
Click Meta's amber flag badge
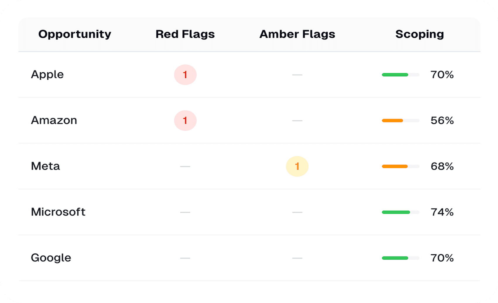(297, 166)
